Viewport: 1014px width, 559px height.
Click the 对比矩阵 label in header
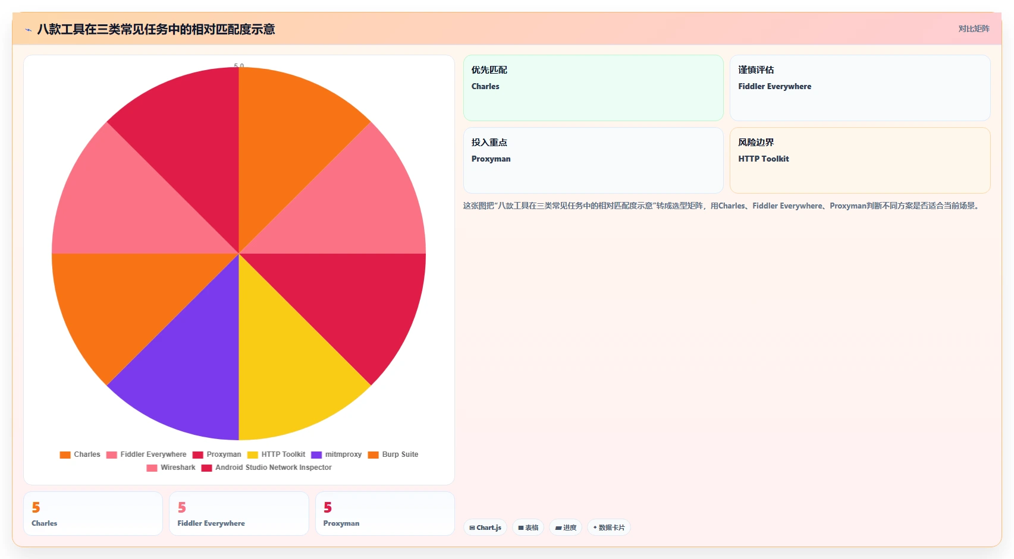(x=974, y=29)
